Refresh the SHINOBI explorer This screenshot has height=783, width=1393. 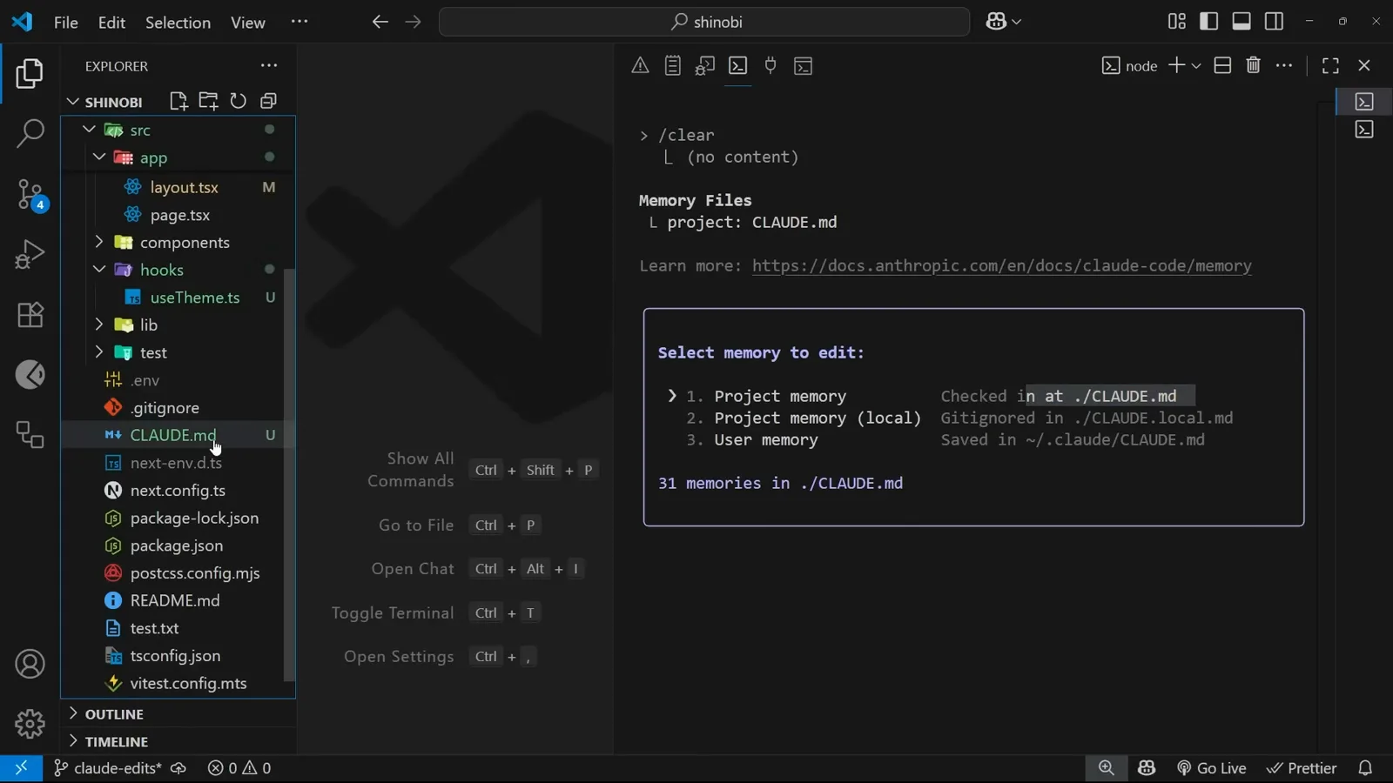point(238,101)
